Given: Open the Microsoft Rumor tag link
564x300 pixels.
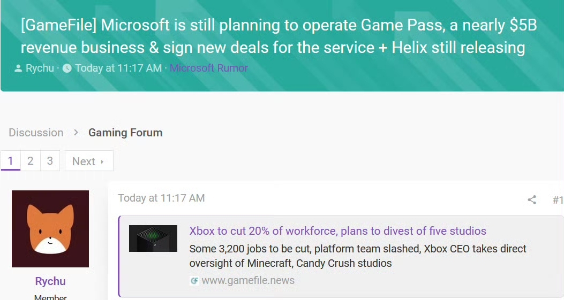Looking at the screenshot, I should point(209,68).
